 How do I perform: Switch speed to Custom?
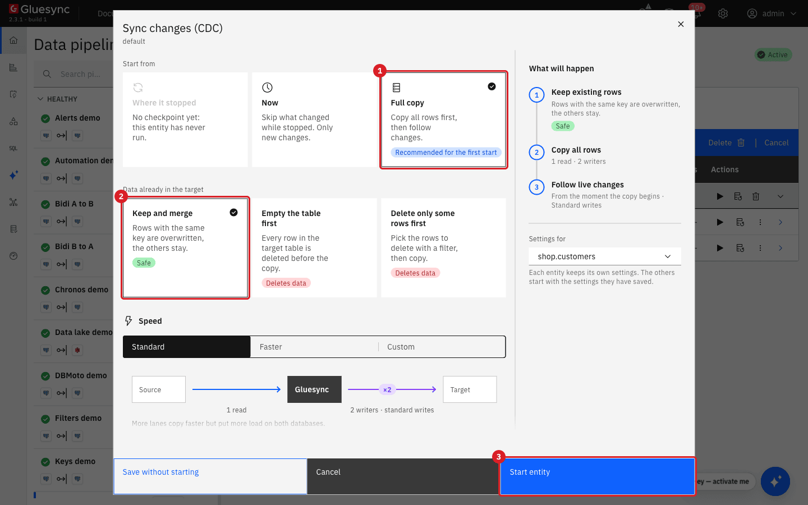pyautogui.click(x=442, y=347)
